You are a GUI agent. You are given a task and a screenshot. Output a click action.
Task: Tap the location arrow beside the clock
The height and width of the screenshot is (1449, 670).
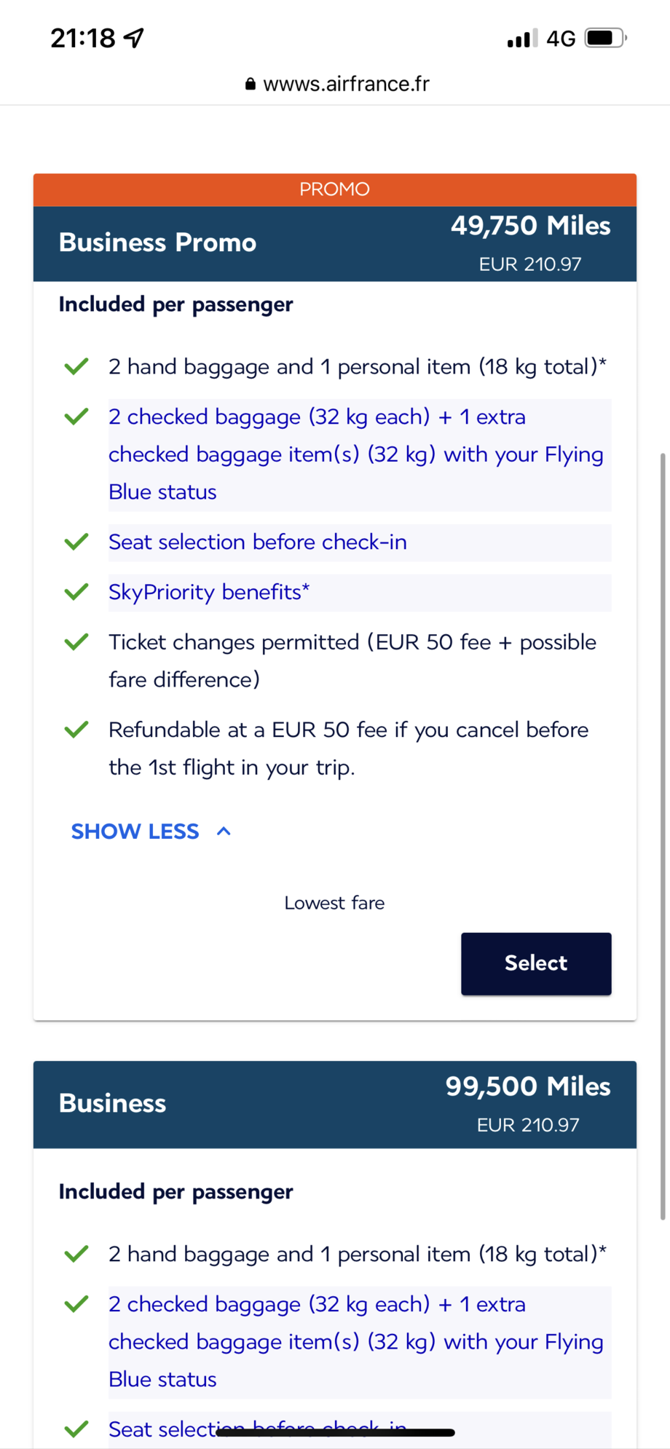(x=134, y=38)
